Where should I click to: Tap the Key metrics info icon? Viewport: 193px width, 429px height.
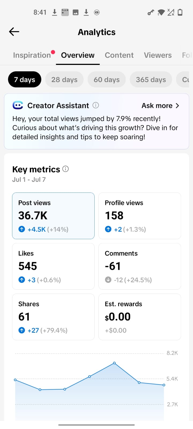click(x=65, y=169)
